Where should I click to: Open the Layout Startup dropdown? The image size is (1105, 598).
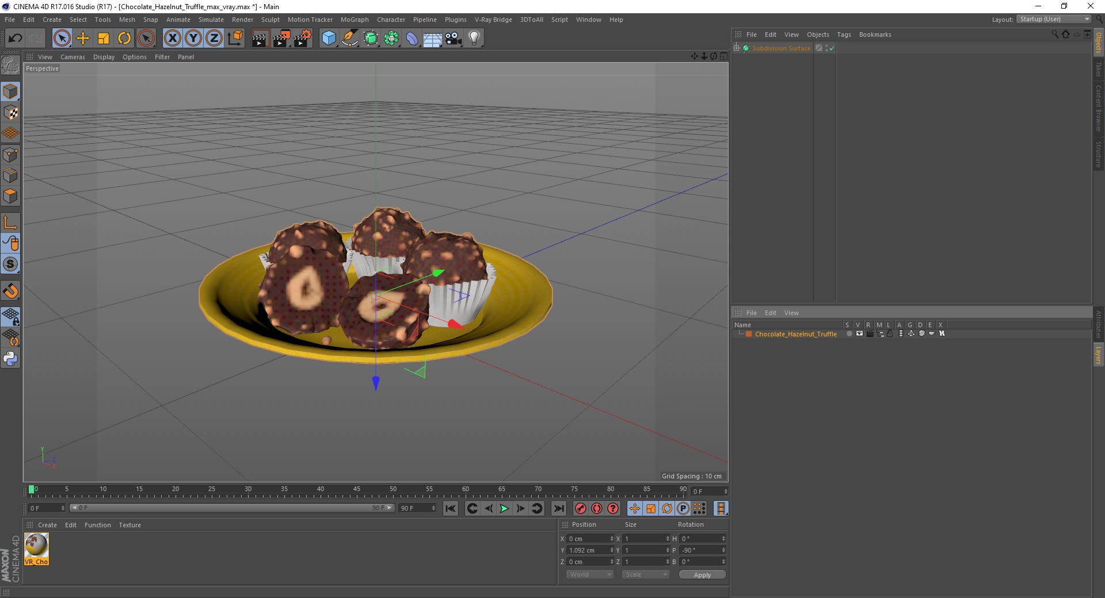click(1054, 20)
